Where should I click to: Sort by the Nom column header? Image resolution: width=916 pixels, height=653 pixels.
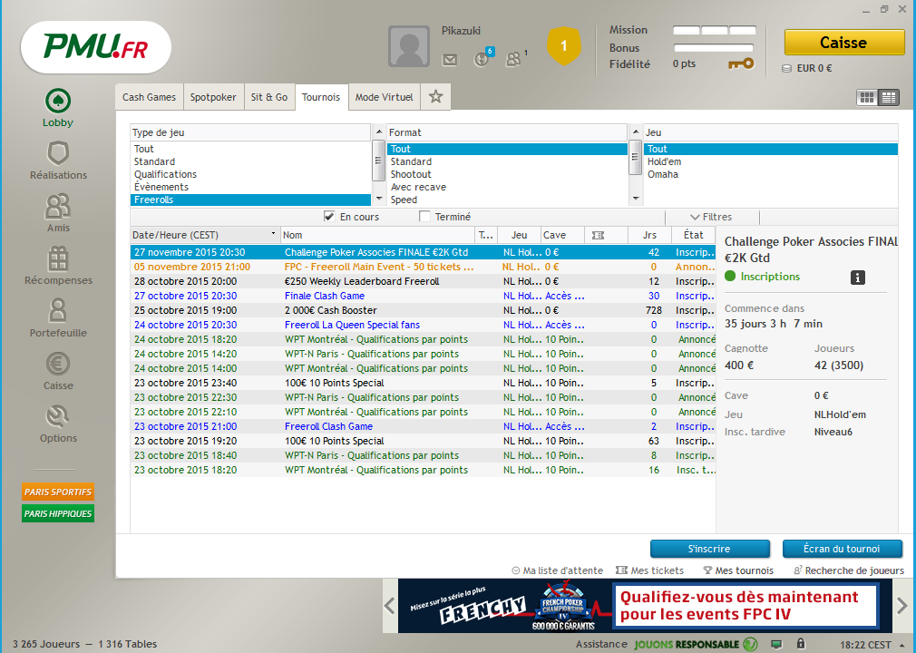pyautogui.click(x=377, y=235)
